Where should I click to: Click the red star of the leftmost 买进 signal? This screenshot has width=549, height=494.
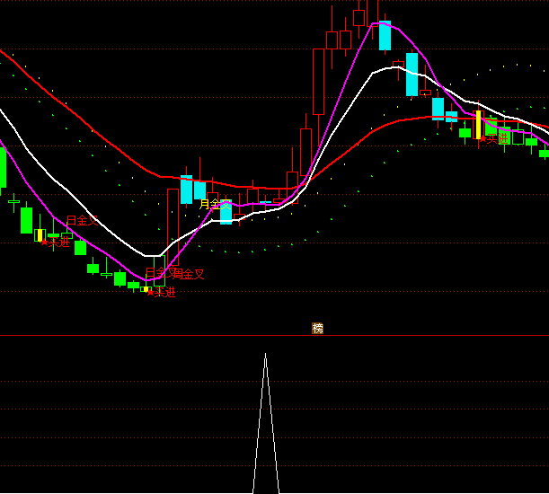45,241
